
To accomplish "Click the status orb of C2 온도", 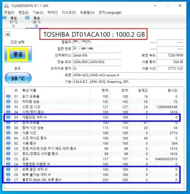I will click(x=8, y=159).
